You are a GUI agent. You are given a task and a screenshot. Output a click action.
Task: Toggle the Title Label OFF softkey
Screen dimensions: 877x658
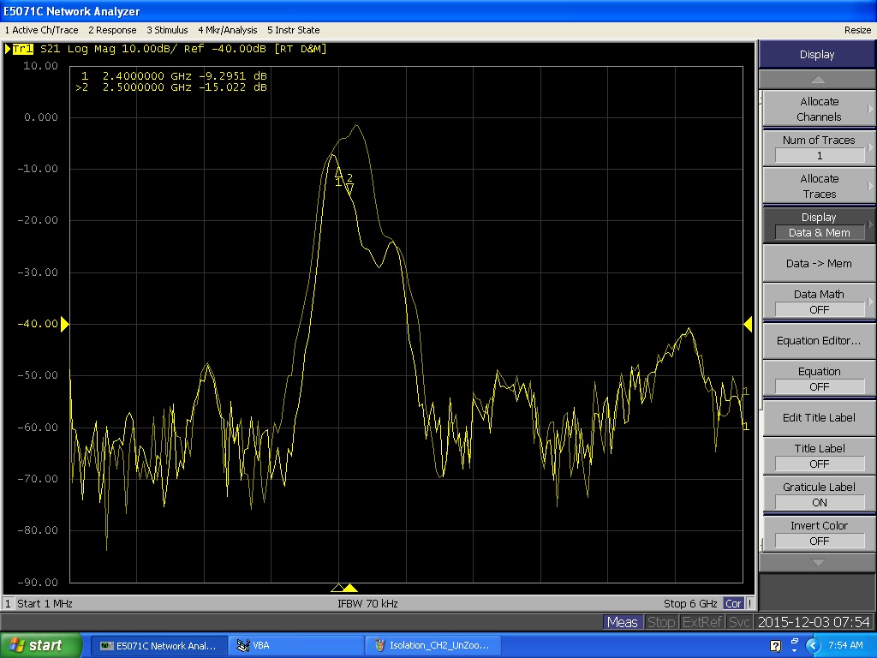tap(819, 457)
